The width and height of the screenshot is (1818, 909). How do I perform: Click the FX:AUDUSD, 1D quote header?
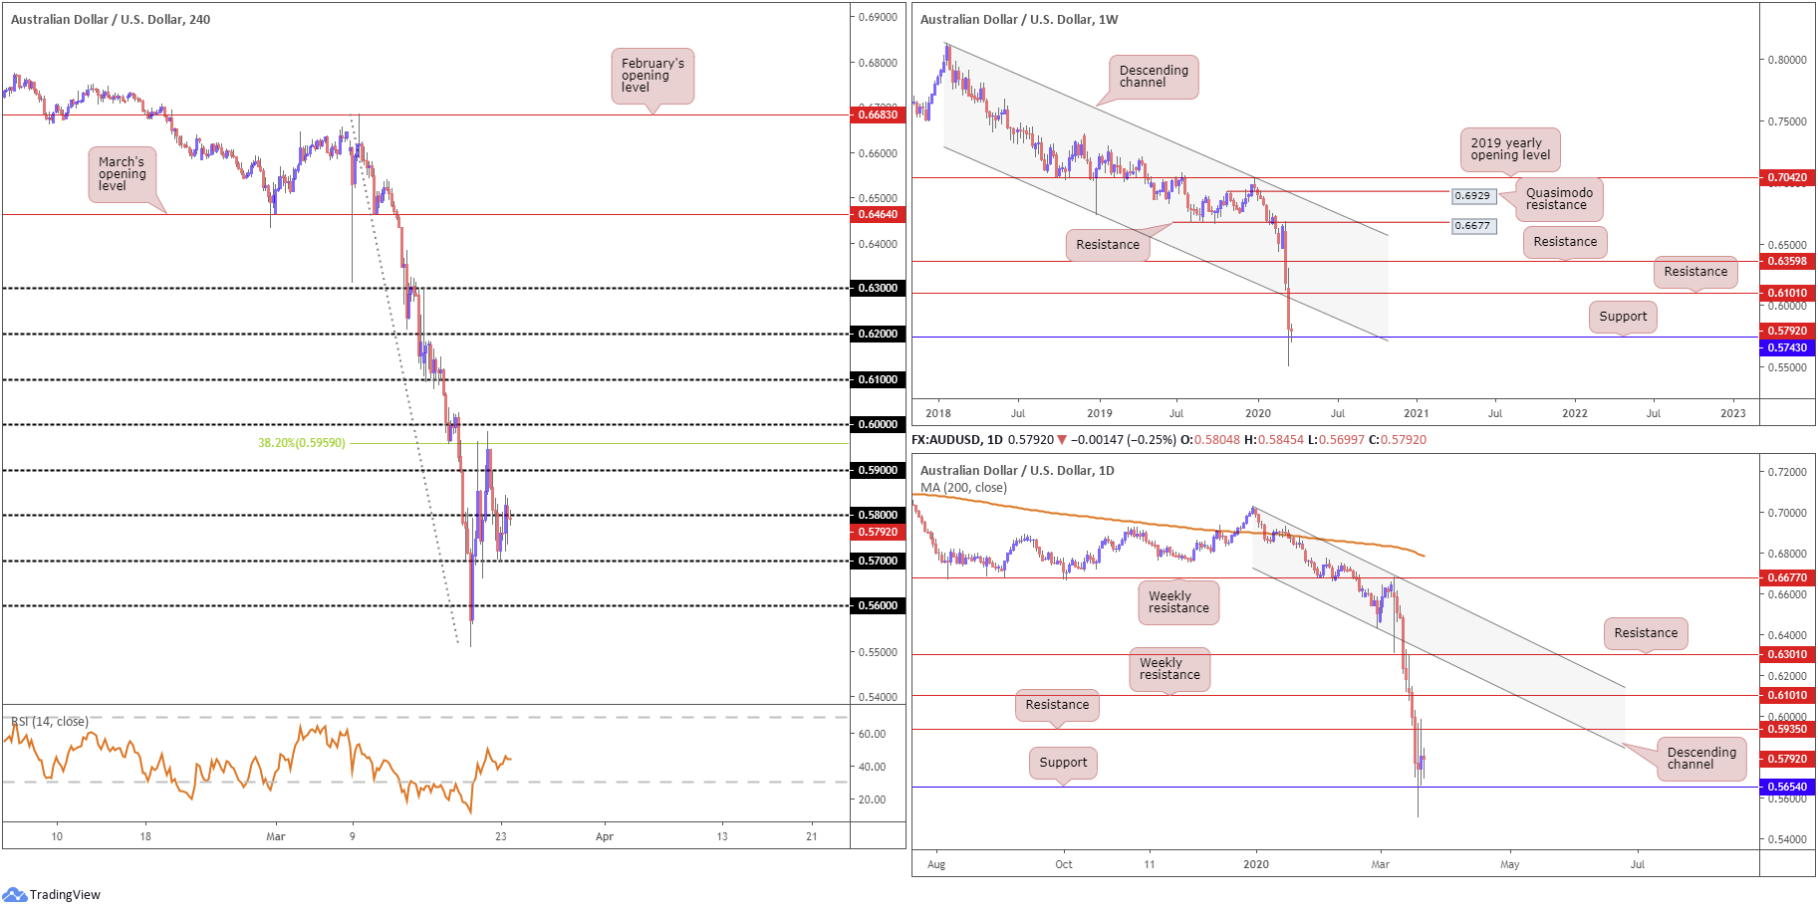(1169, 439)
